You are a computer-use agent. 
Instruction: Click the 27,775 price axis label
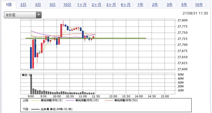(183, 26)
